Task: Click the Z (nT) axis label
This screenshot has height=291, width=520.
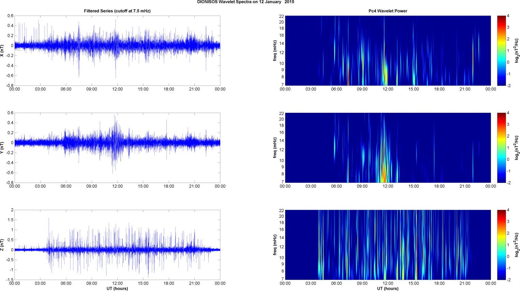Action: [2, 245]
